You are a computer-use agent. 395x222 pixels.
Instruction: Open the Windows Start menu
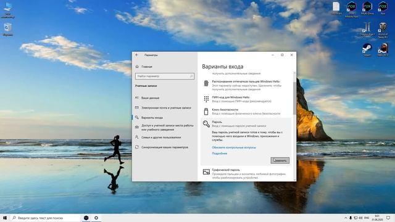coord(5,218)
